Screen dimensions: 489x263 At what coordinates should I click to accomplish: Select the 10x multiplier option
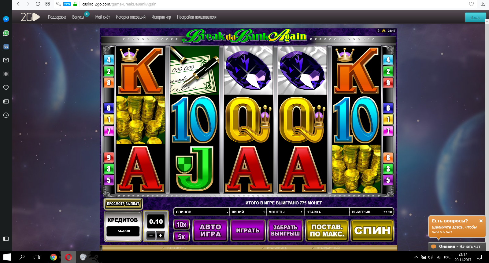181,225
